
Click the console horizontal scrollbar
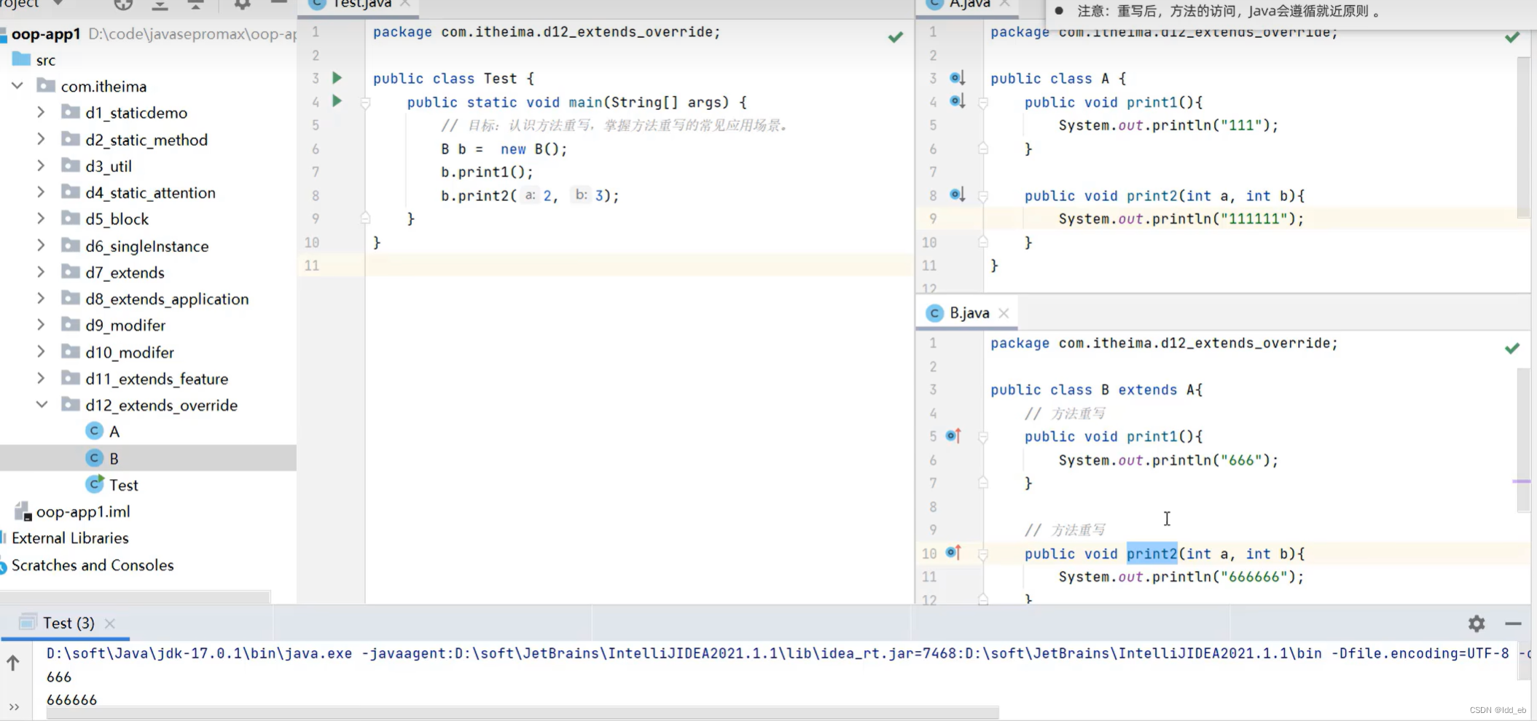tap(523, 713)
